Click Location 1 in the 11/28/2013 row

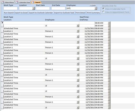pos(8,48)
